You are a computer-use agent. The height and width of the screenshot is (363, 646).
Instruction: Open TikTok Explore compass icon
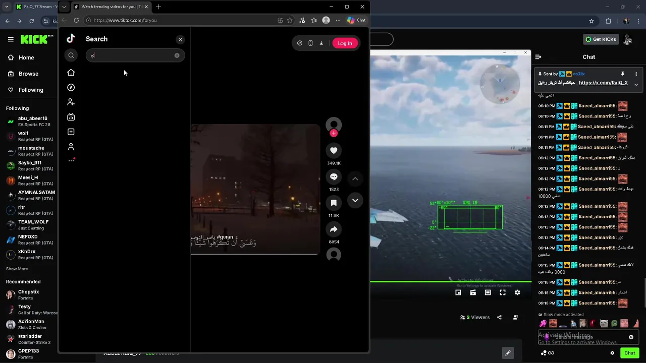71,87
